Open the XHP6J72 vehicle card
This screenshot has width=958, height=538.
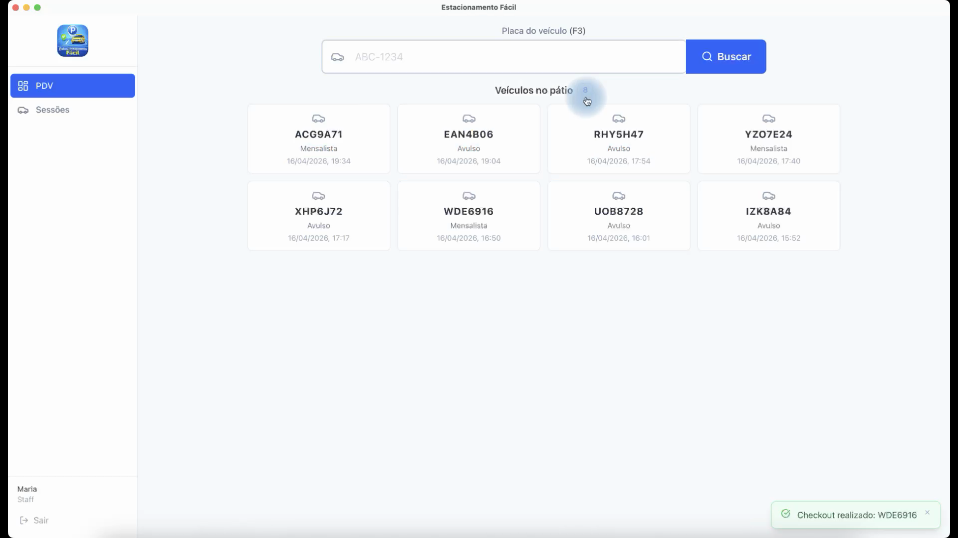319,216
